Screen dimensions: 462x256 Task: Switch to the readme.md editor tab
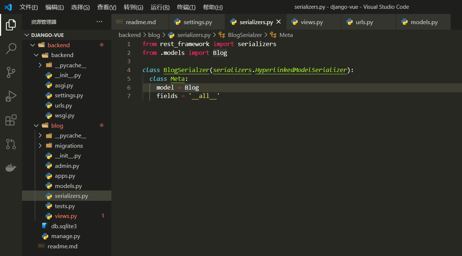click(140, 22)
